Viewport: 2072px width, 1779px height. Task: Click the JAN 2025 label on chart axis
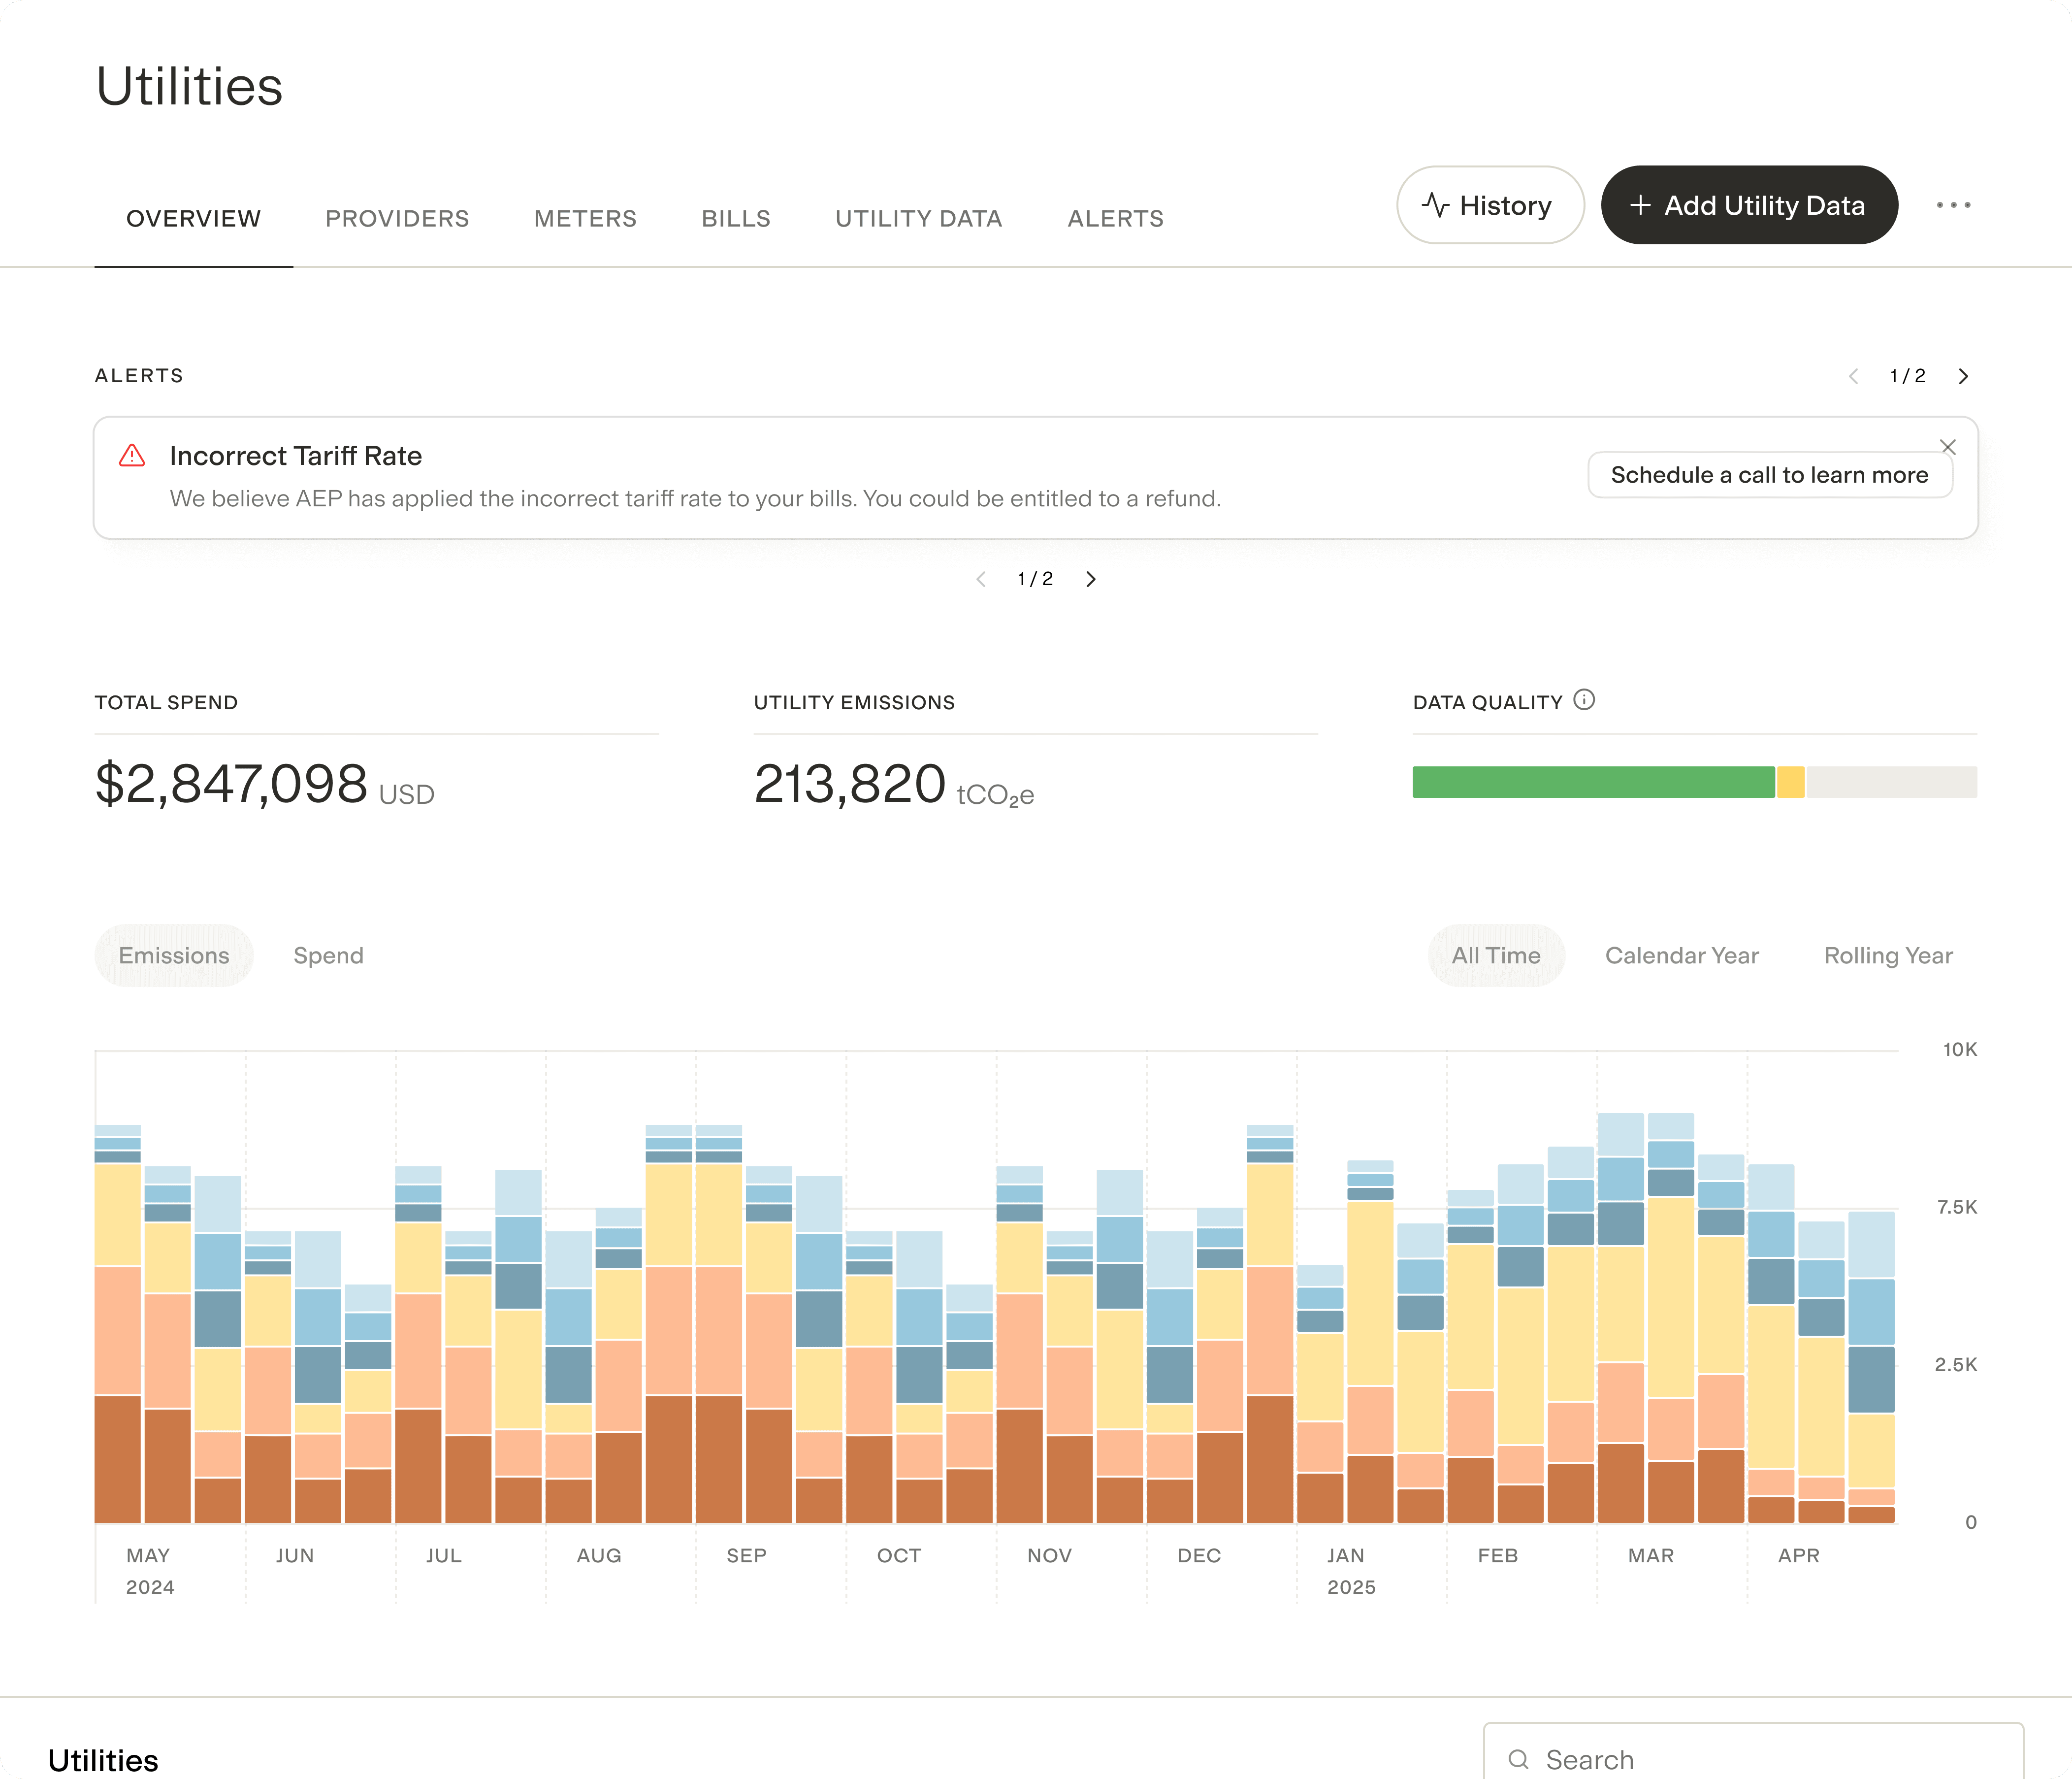(1351, 1571)
